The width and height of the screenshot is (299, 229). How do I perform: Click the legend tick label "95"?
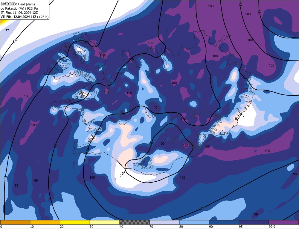(241, 227)
